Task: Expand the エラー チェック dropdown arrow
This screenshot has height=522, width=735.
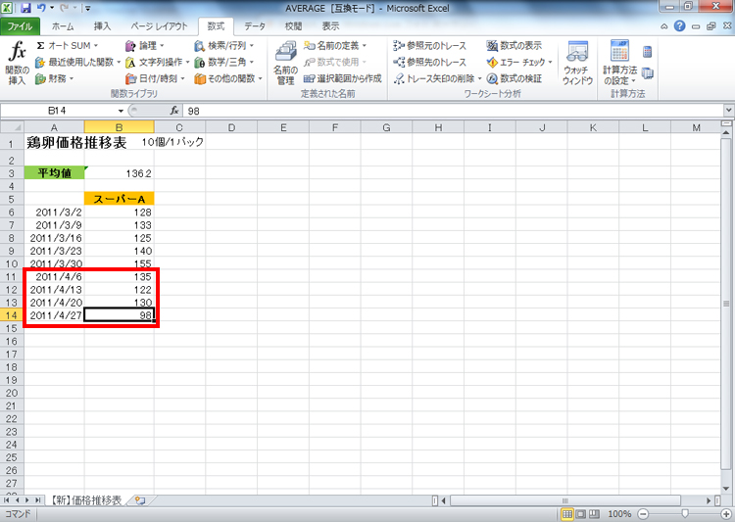Action: [x=550, y=62]
